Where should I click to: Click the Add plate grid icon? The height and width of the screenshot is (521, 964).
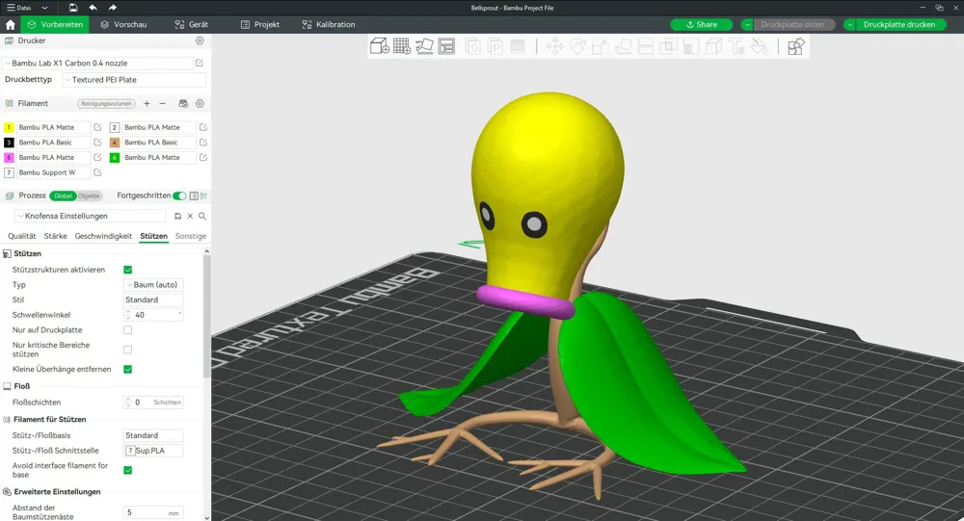pyautogui.click(x=402, y=46)
